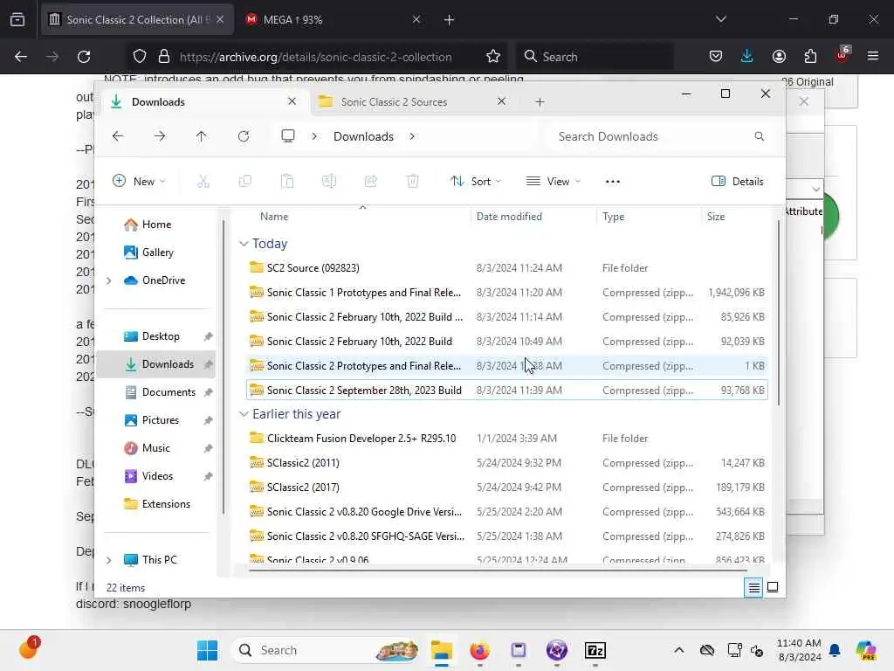Unpin Pictures from quick access
The width and height of the screenshot is (894, 671).
[x=208, y=420]
